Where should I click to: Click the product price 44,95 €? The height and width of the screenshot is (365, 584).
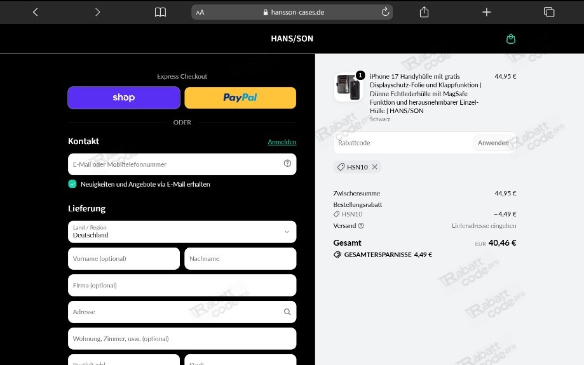[x=505, y=76]
